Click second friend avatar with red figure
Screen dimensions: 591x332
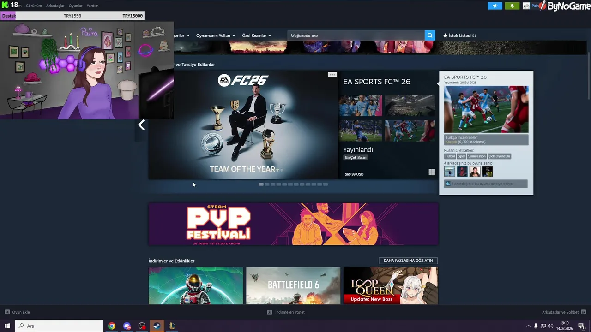(462, 172)
